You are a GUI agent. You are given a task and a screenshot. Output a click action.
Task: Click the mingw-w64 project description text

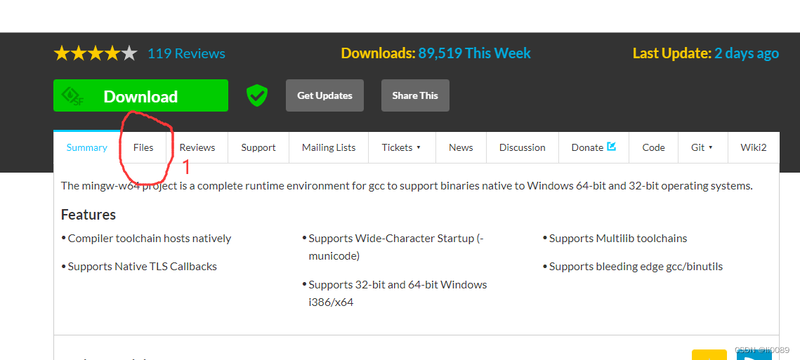pos(407,185)
